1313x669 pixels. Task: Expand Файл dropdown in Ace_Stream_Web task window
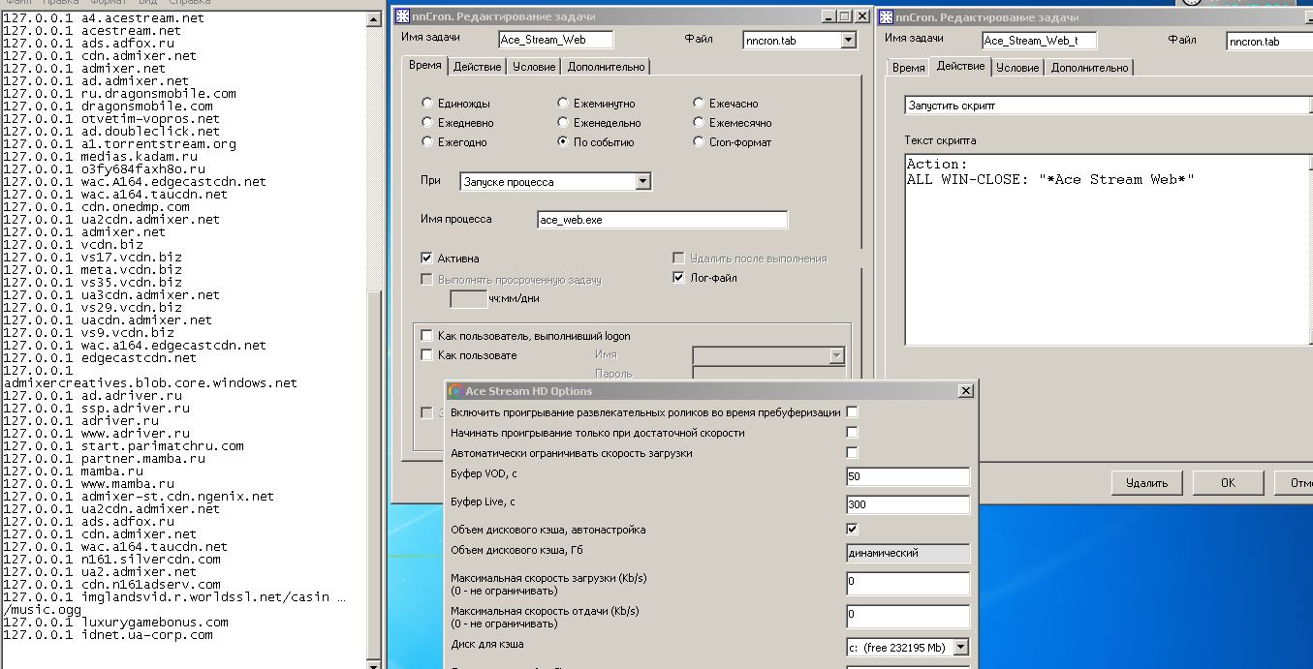click(849, 41)
